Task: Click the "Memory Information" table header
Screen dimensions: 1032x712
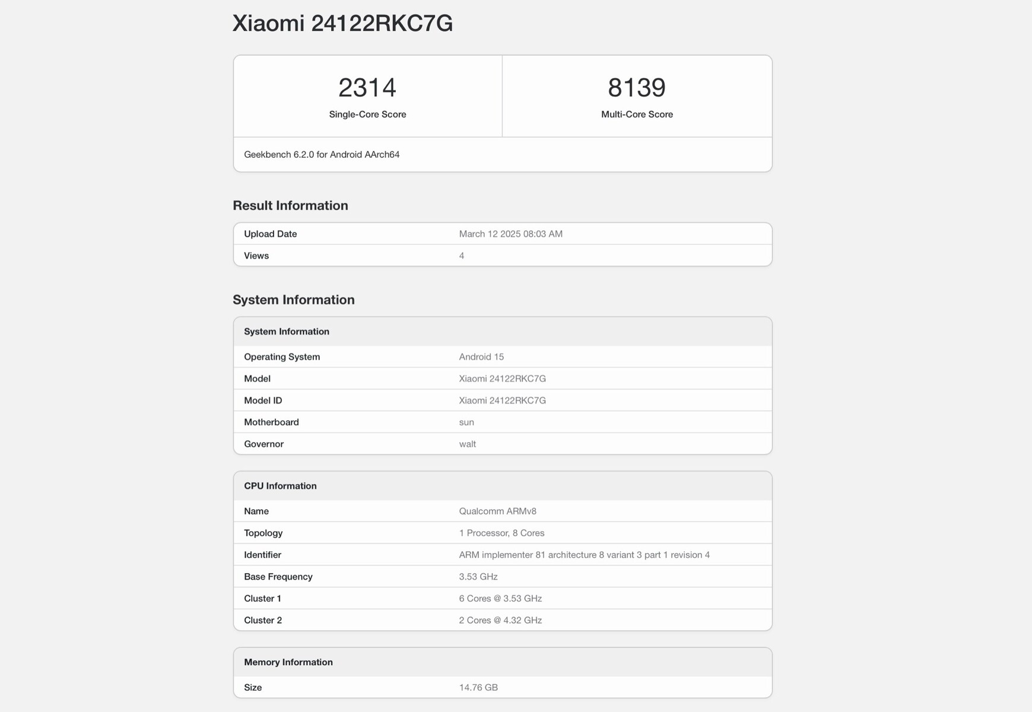Action: (503, 662)
